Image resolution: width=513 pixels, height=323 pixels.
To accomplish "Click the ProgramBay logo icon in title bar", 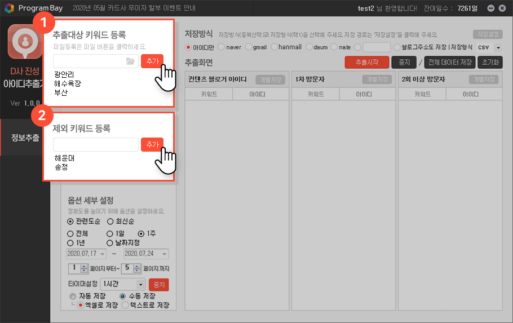I will (8, 8).
